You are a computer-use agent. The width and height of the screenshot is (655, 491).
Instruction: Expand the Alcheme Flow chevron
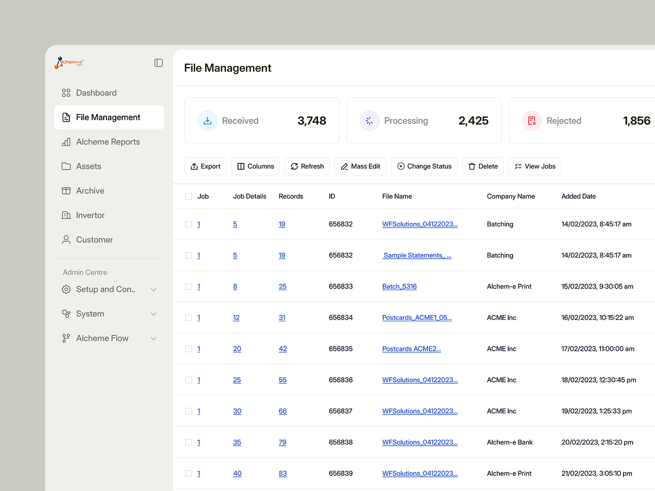(x=153, y=339)
